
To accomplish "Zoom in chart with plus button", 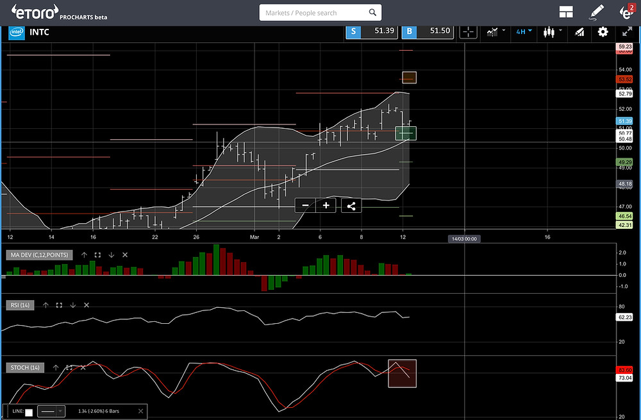I will pos(326,205).
